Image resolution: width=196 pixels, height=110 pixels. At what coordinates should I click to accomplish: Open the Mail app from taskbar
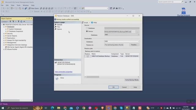click(x=71, y=108)
